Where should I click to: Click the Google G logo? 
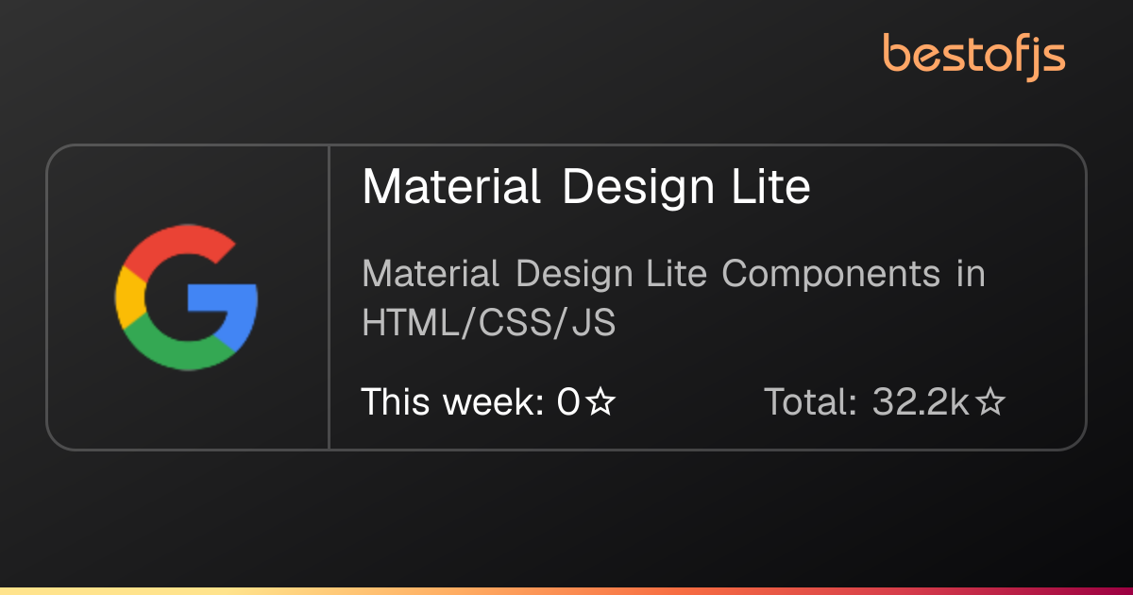[x=187, y=297]
